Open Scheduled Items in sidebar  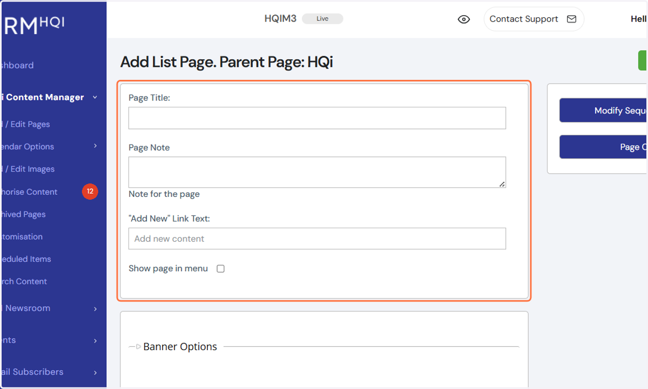[26, 259]
